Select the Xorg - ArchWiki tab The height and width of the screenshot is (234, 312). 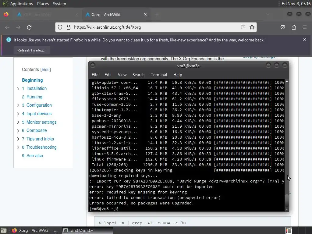[x=116, y=15]
